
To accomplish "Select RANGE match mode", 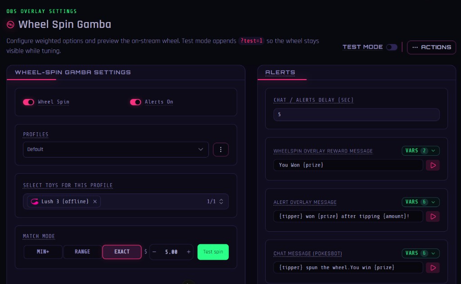I will coord(82,252).
